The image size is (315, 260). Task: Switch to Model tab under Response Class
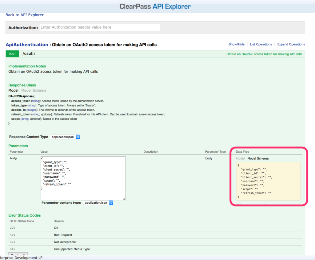13,90
